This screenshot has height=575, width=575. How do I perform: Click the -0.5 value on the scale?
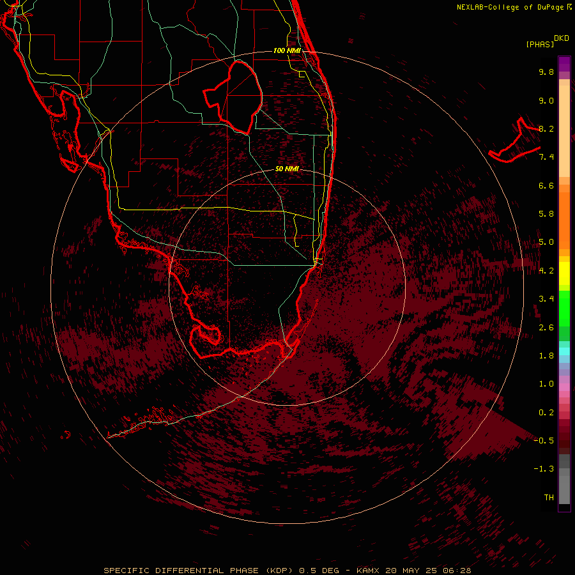pyautogui.click(x=544, y=441)
